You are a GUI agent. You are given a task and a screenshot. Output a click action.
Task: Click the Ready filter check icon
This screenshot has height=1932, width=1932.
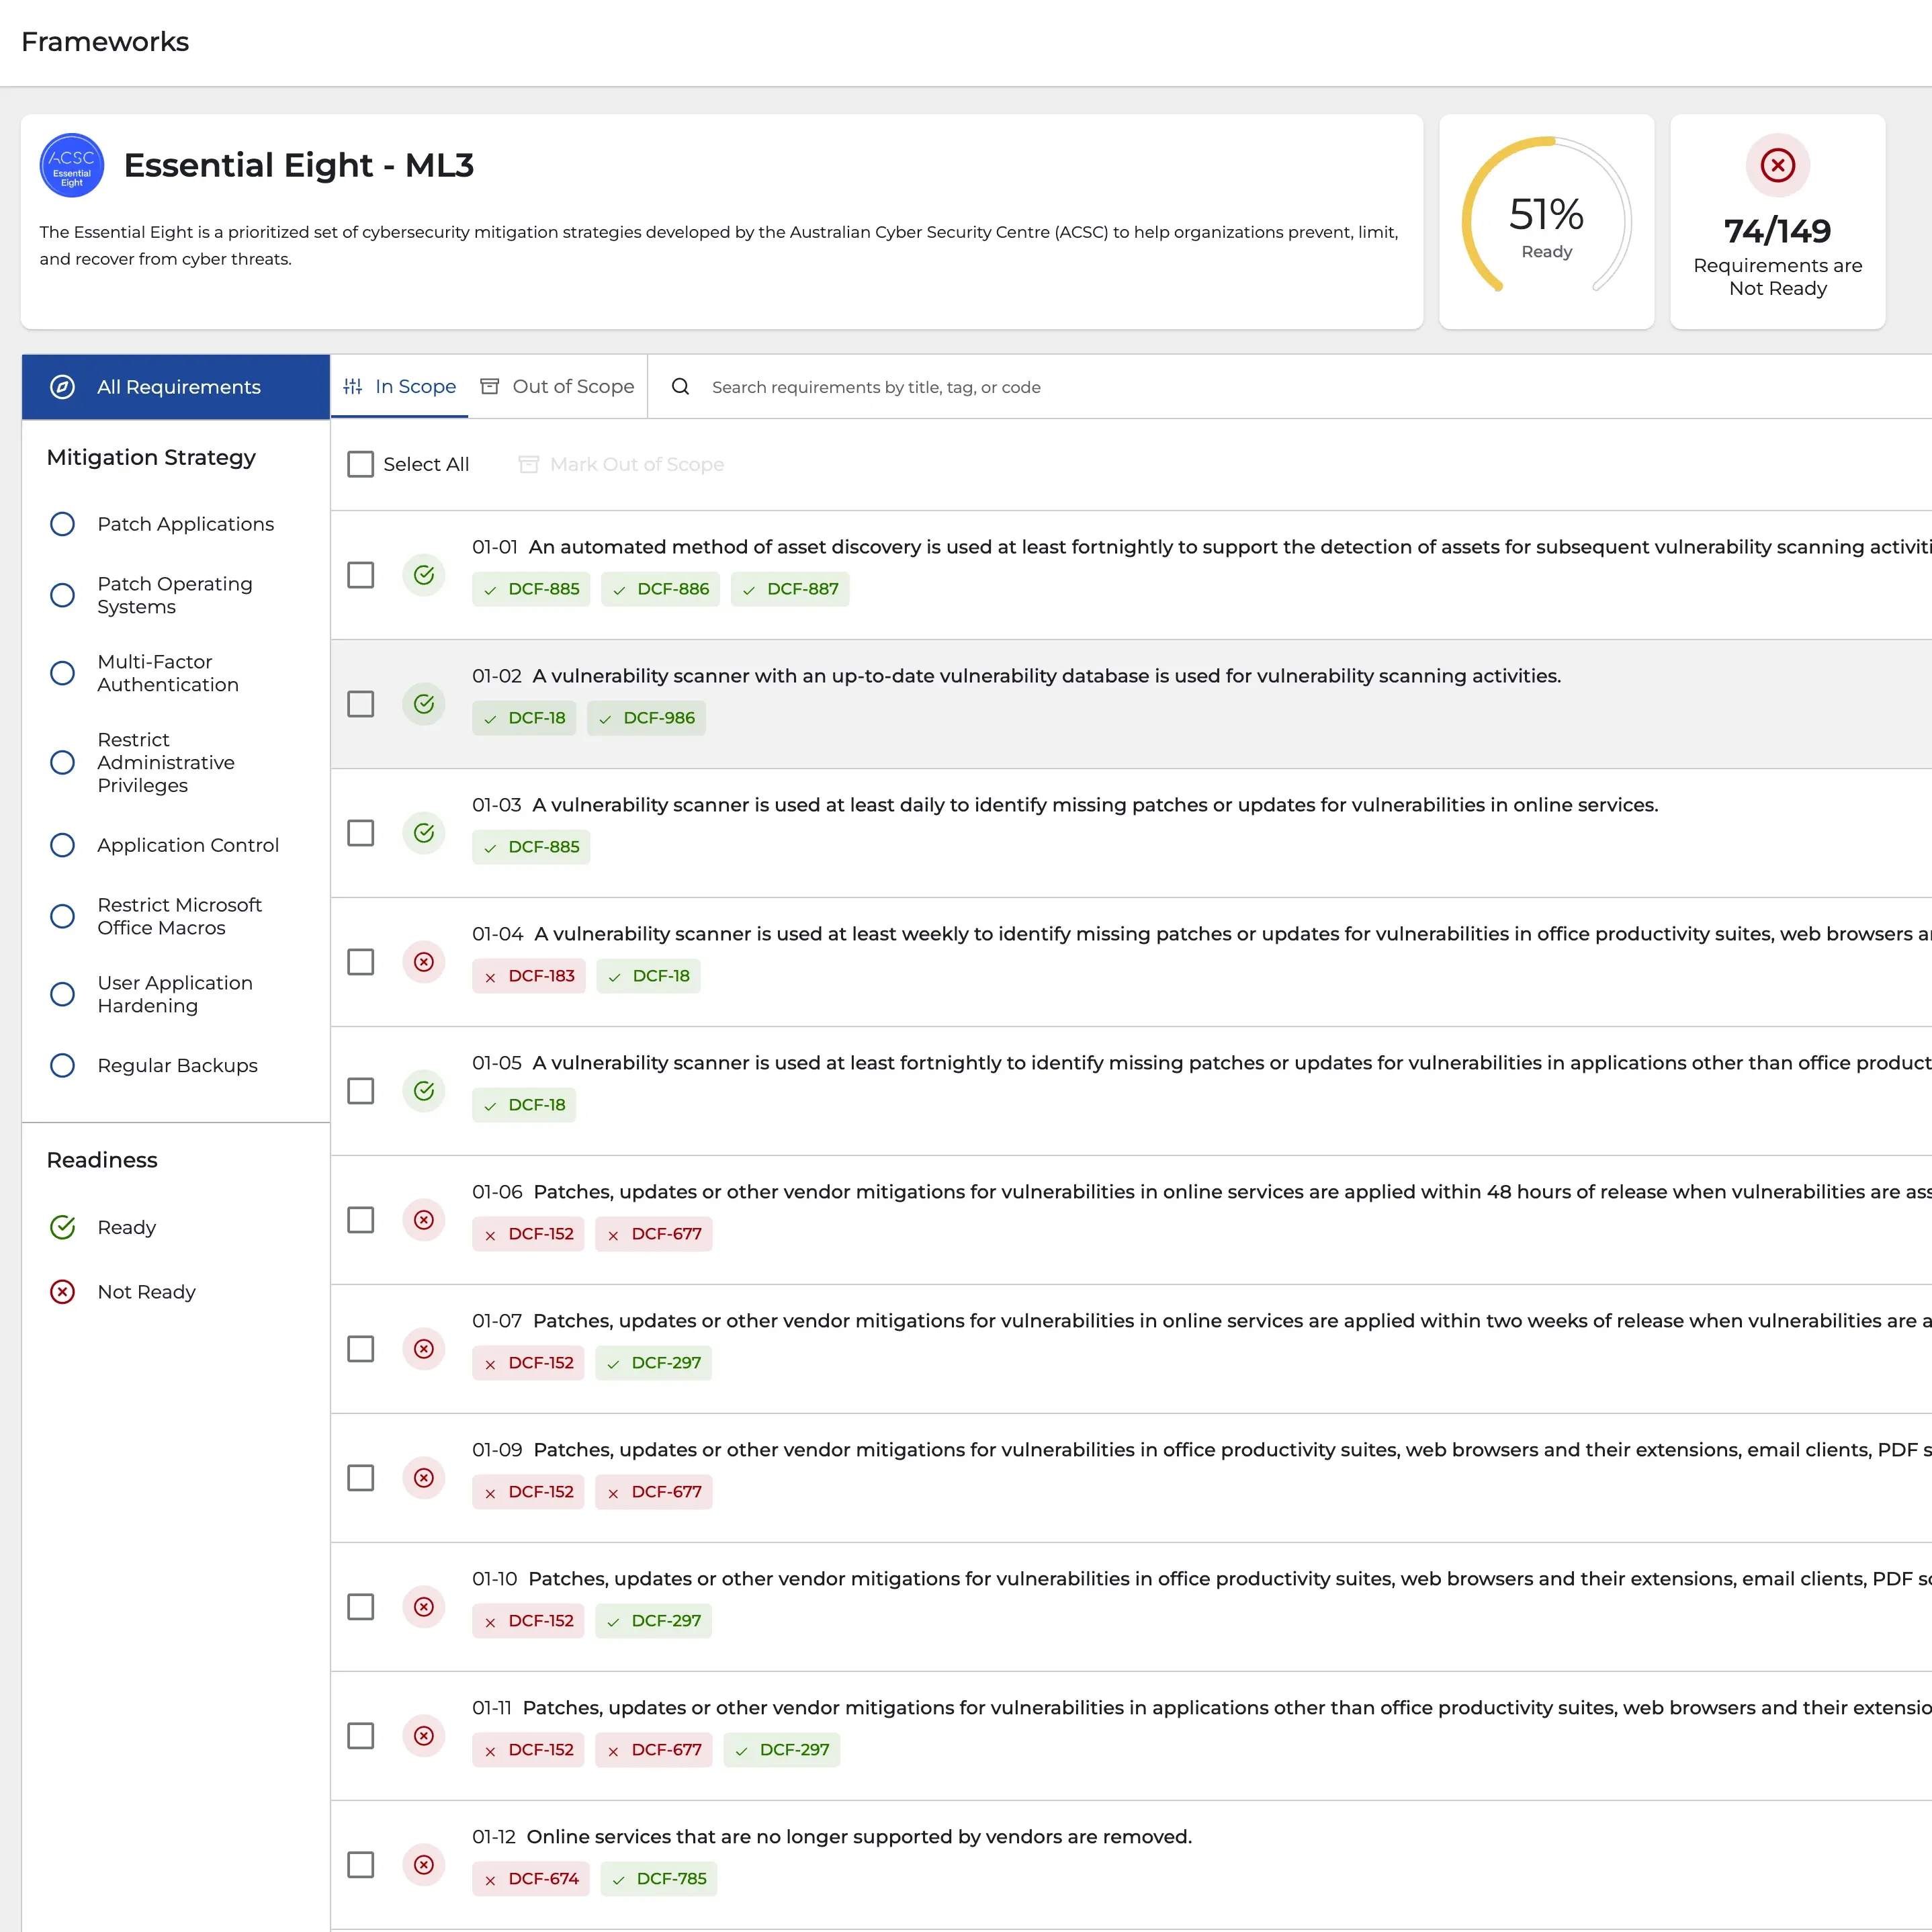click(63, 1227)
